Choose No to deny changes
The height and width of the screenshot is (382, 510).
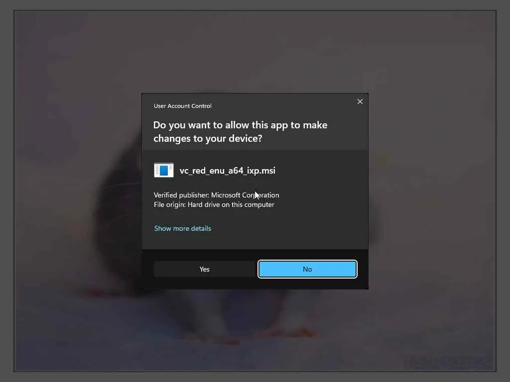307,269
